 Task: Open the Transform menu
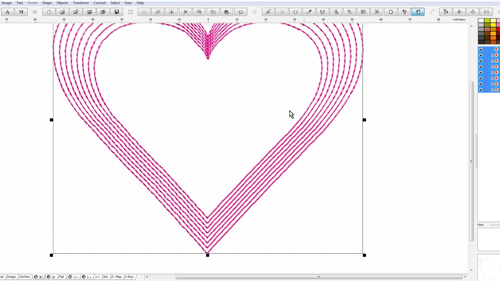(x=81, y=3)
